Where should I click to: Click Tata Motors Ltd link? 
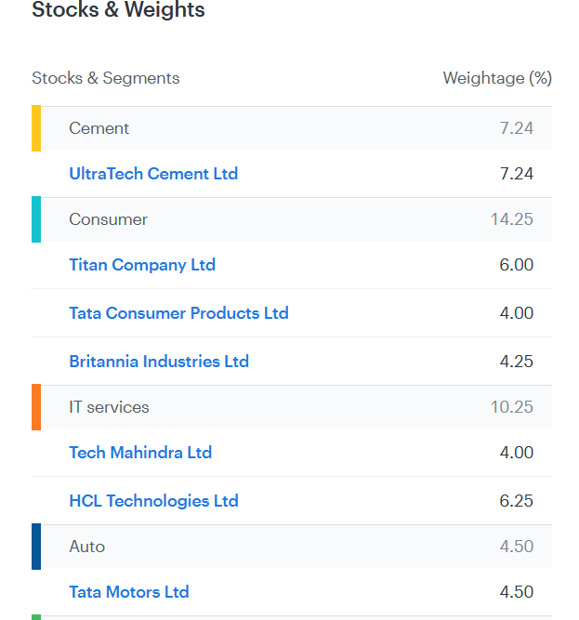129,592
